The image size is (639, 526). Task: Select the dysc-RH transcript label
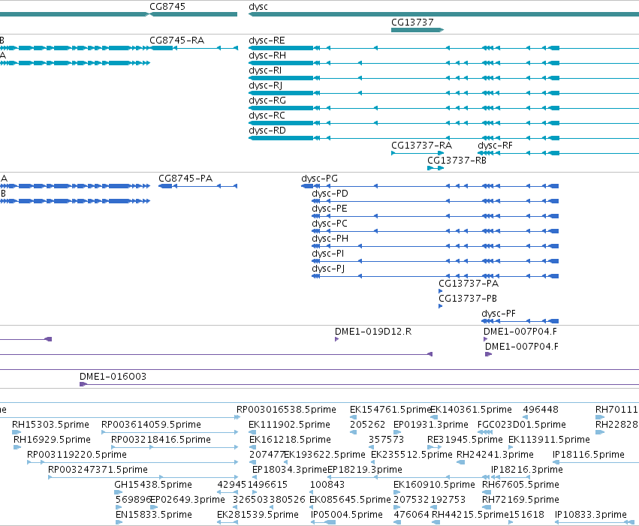(x=267, y=56)
